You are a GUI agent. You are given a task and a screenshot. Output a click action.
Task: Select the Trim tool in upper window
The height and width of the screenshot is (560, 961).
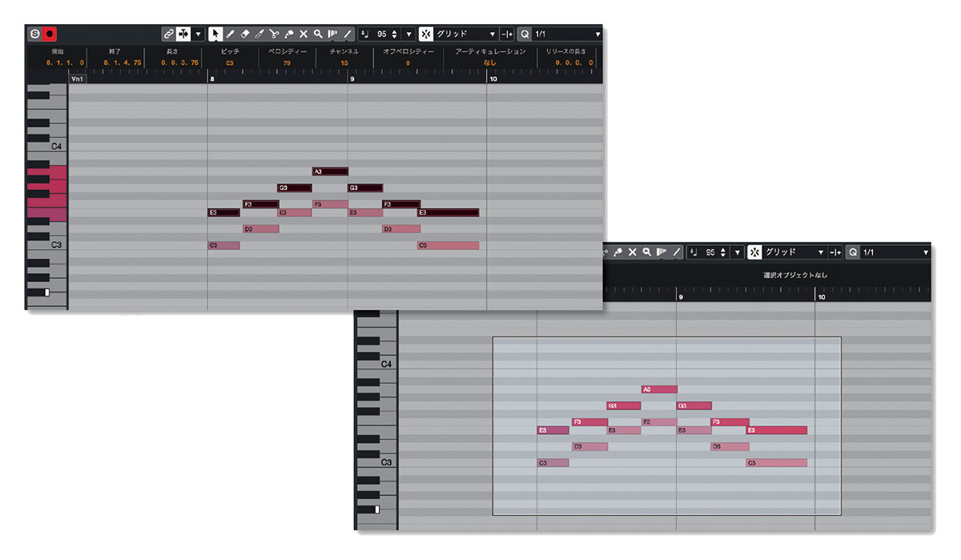259,34
